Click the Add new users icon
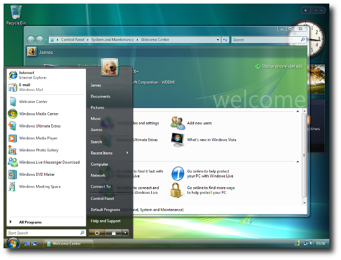 coord(178,123)
